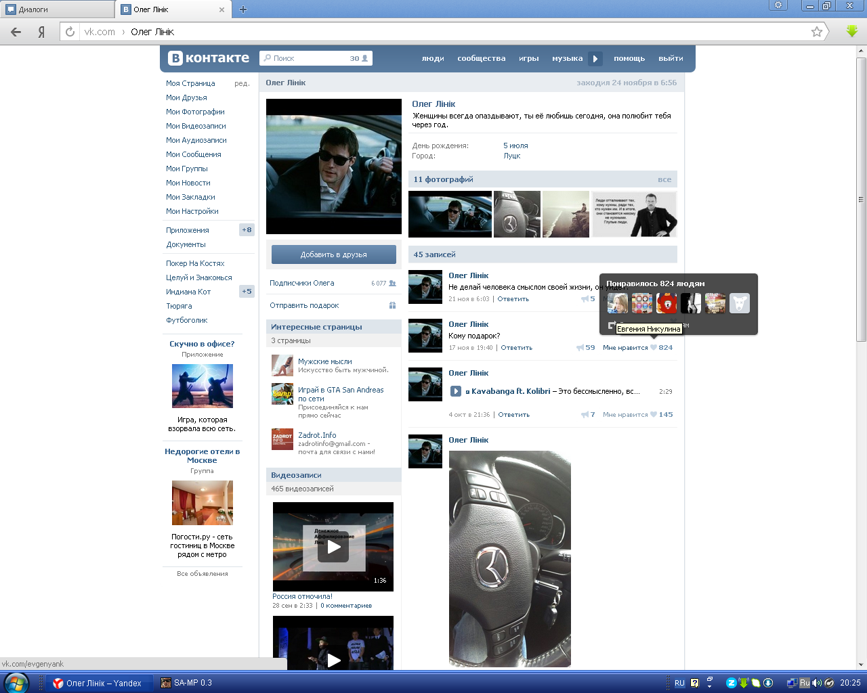This screenshot has width=867, height=693.
Task: Click the VKontakte logo
Action: pyautogui.click(x=209, y=58)
